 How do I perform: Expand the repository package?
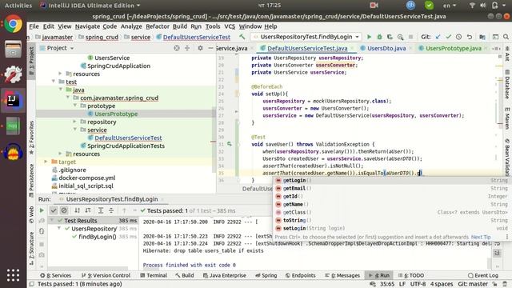(74, 122)
